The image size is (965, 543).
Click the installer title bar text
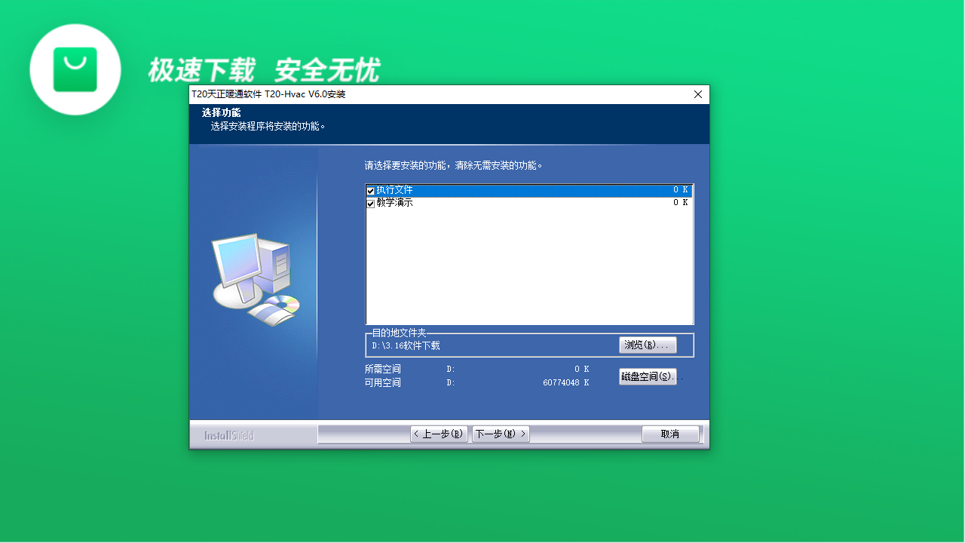pos(268,94)
